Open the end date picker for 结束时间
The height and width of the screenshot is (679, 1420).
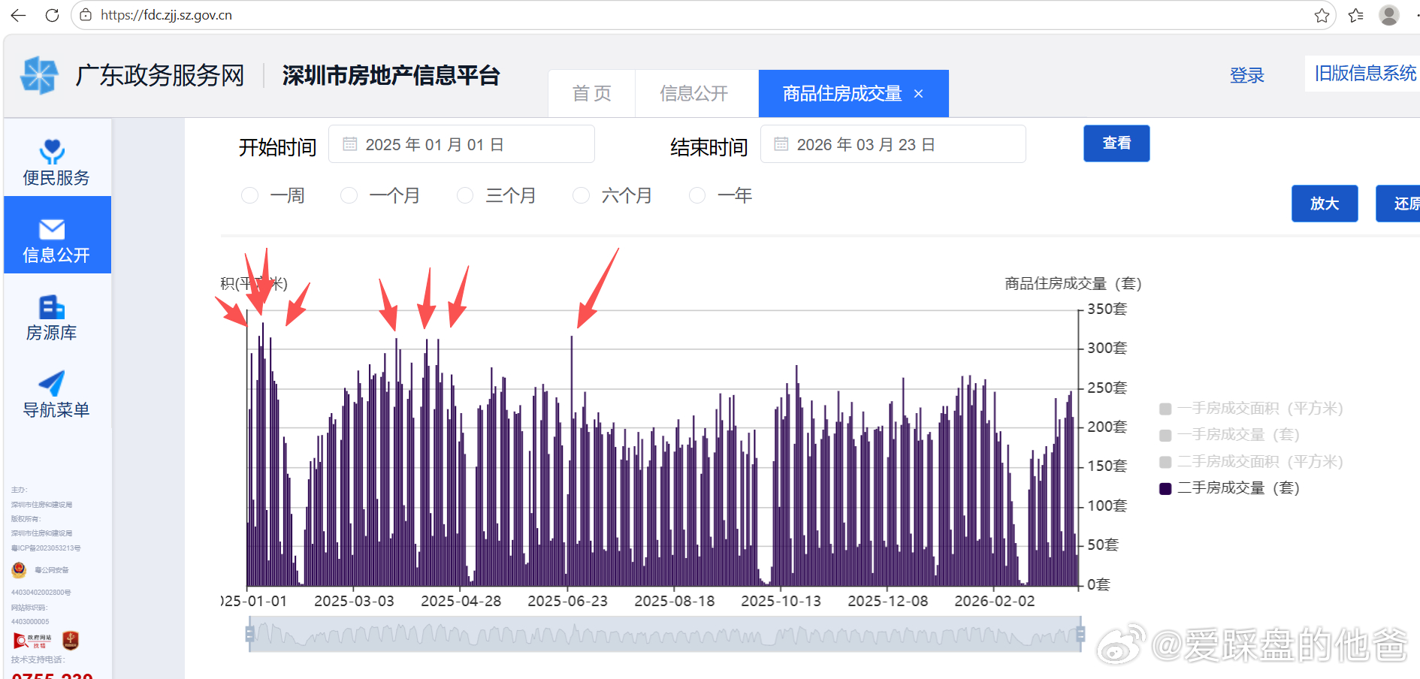point(893,143)
